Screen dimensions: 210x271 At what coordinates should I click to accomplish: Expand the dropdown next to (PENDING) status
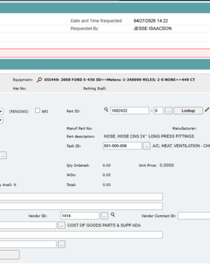(x=1, y=111)
